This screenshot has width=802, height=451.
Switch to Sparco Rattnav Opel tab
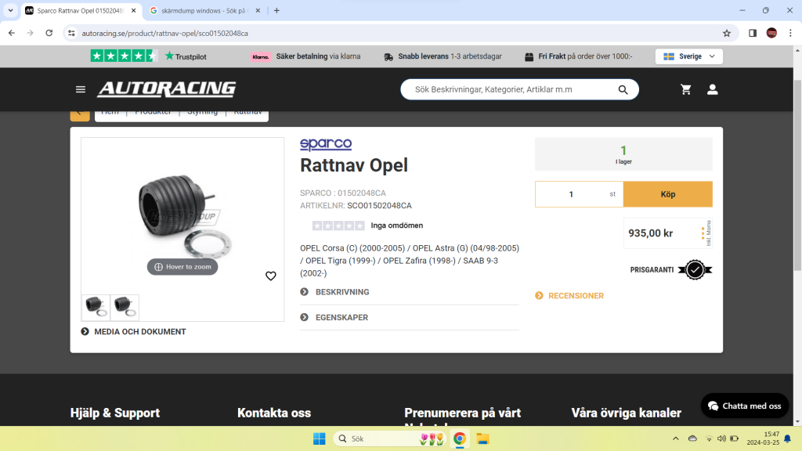(80, 10)
